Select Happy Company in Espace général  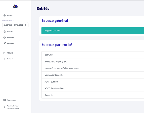click(x=93, y=30)
